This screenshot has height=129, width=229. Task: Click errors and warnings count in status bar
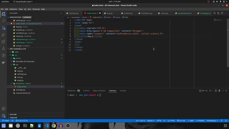[x=21, y=121]
